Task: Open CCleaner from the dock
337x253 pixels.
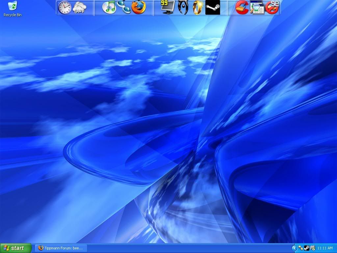Action: point(242,8)
